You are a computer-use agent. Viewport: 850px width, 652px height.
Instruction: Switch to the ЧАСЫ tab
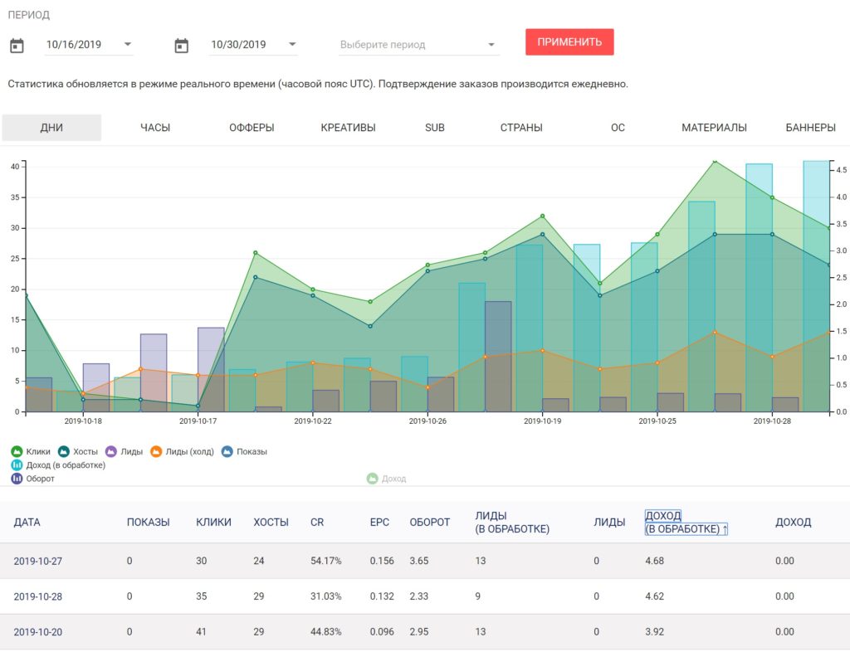(155, 128)
